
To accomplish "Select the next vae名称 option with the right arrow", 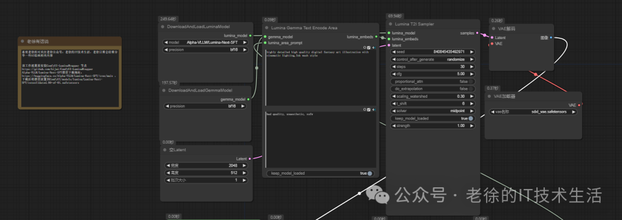I will coord(574,112).
